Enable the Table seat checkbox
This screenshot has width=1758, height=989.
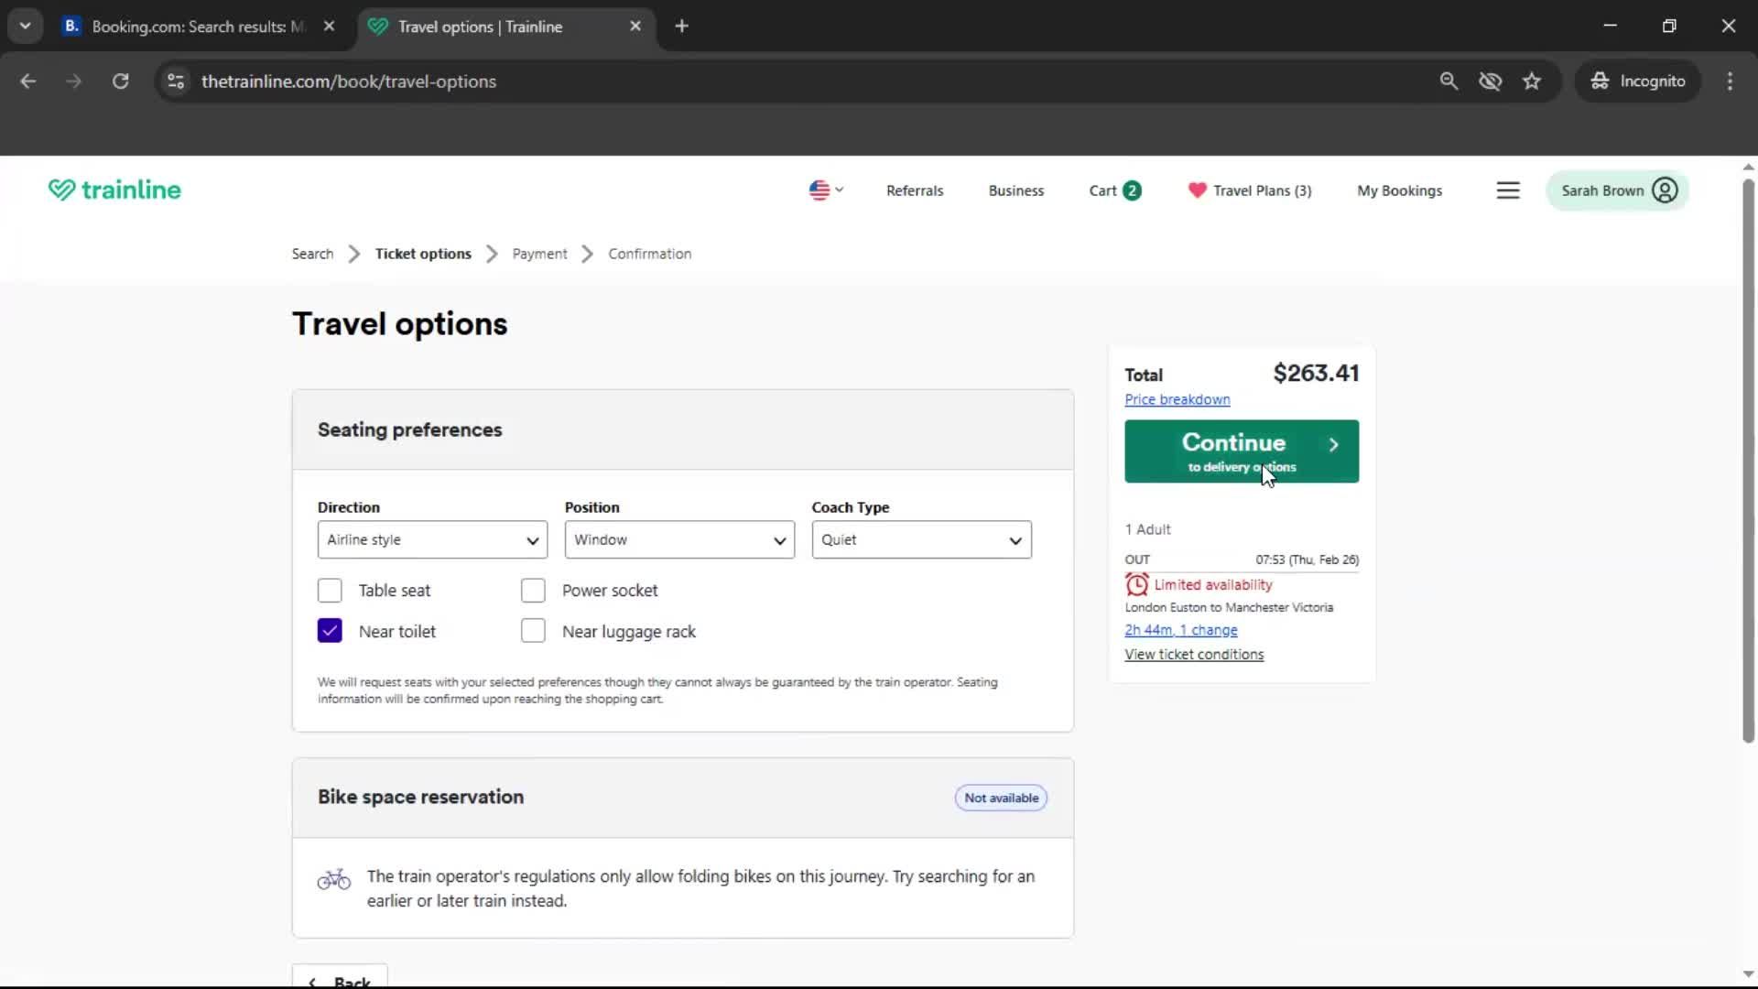tap(330, 591)
